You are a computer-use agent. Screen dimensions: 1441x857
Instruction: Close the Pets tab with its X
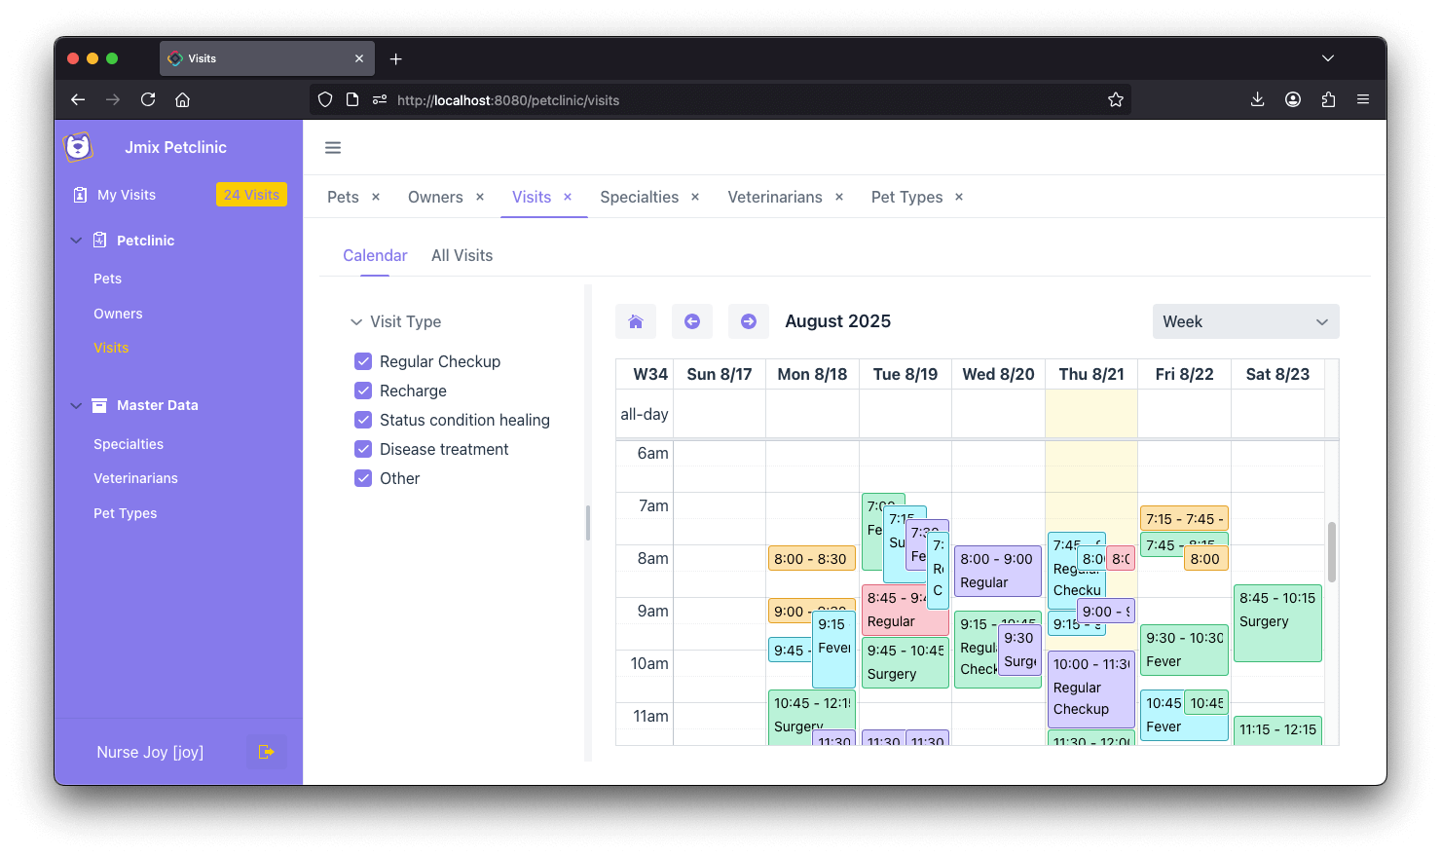[376, 197]
